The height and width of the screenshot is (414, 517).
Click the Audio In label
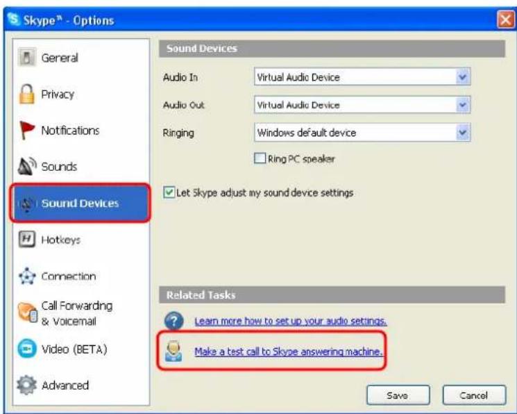click(180, 77)
